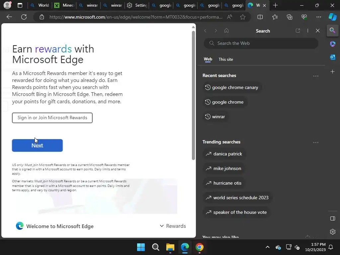
Task: Click the page scroll up arrow
Action: [193, 27]
